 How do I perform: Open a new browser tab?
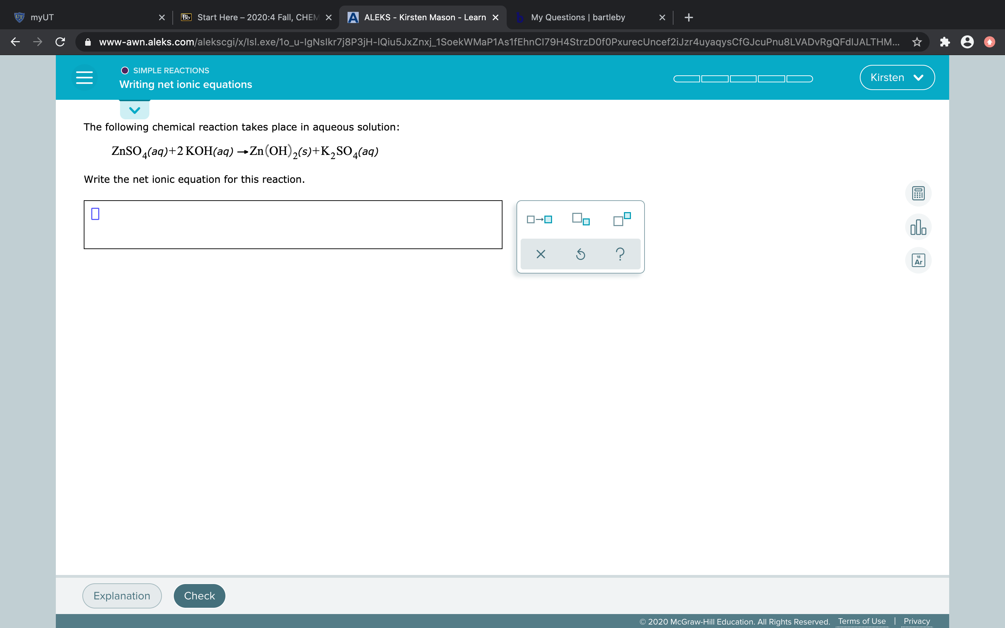[x=688, y=17]
